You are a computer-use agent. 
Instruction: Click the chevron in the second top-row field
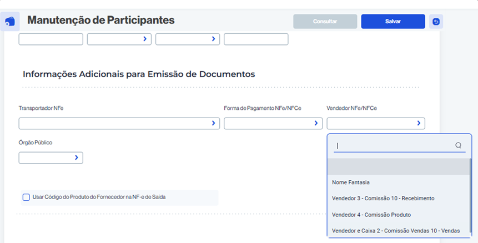[x=145, y=39]
